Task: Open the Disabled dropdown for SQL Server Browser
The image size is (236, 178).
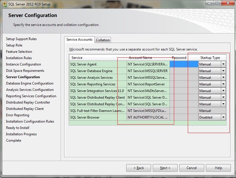Action: (223, 117)
